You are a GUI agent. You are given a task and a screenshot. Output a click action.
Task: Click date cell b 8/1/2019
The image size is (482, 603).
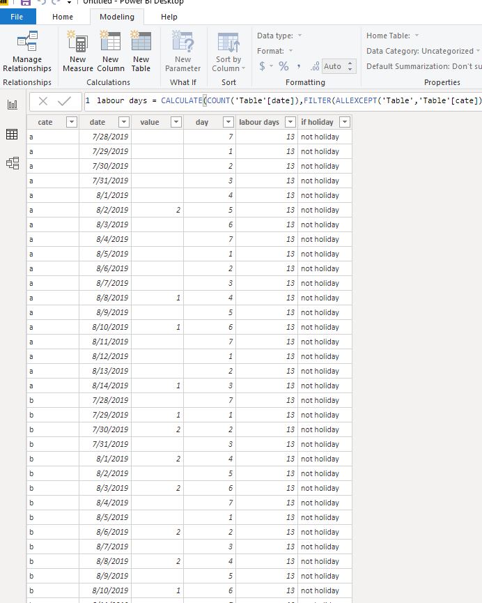pyautogui.click(x=105, y=459)
